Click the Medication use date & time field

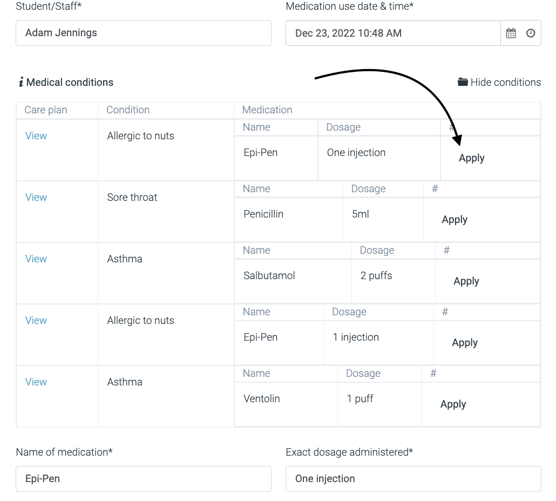tap(393, 33)
